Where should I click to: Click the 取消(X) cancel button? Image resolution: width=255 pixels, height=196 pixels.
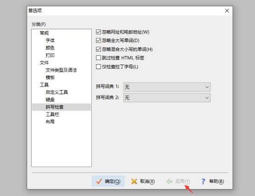[x=143, y=181]
